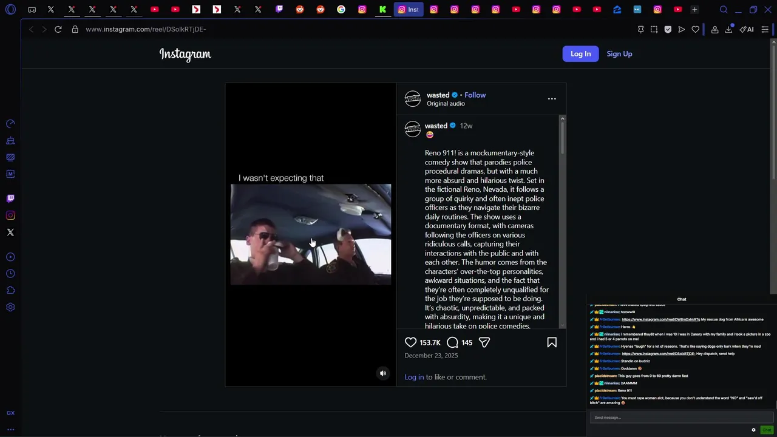This screenshot has height=437, width=777.
Task: Open the GX Corner gamepad tab
Action: click(32, 10)
